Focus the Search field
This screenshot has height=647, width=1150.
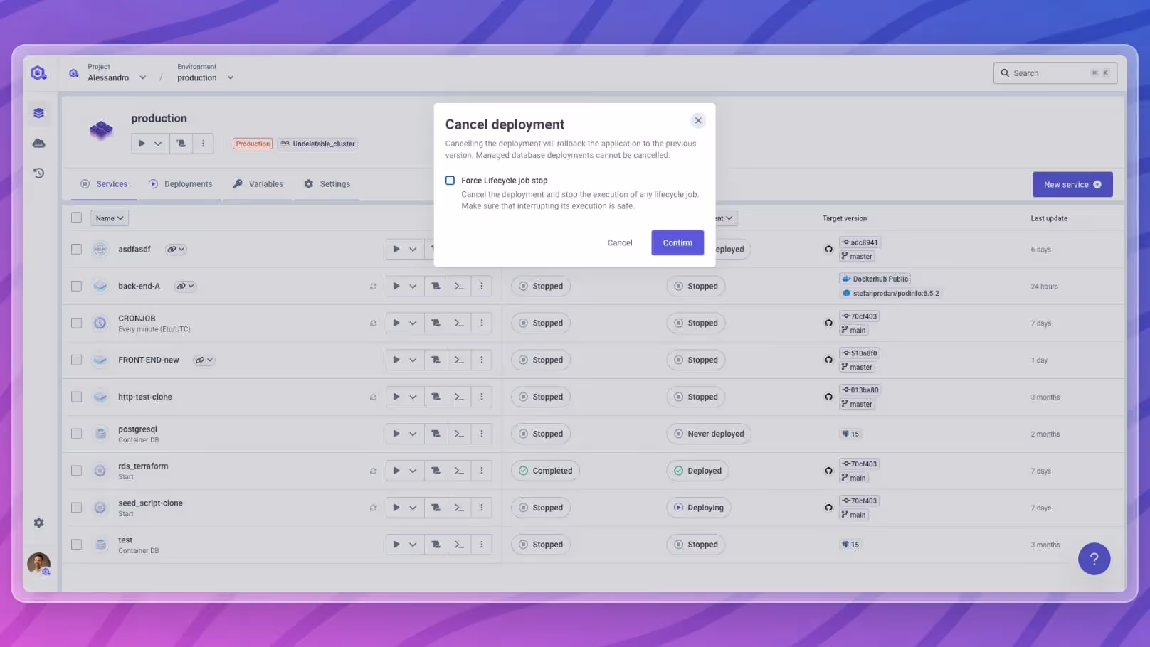(x=1055, y=73)
